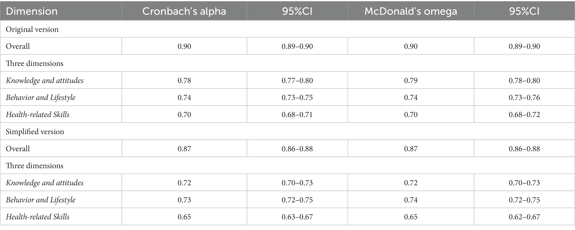Click the McDonald's omega column header
The image size is (575, 230).
(411, 11)
